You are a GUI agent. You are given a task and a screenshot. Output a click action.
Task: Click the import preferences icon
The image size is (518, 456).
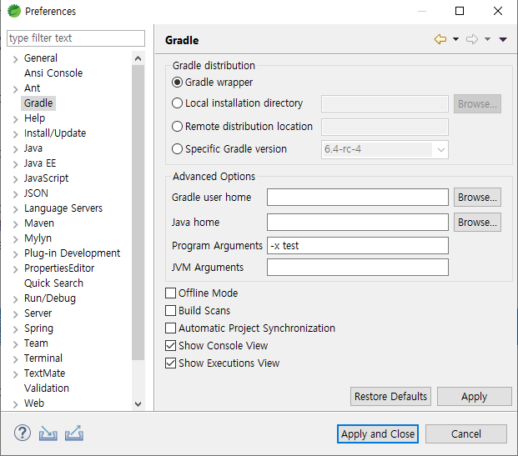point(48,433)
